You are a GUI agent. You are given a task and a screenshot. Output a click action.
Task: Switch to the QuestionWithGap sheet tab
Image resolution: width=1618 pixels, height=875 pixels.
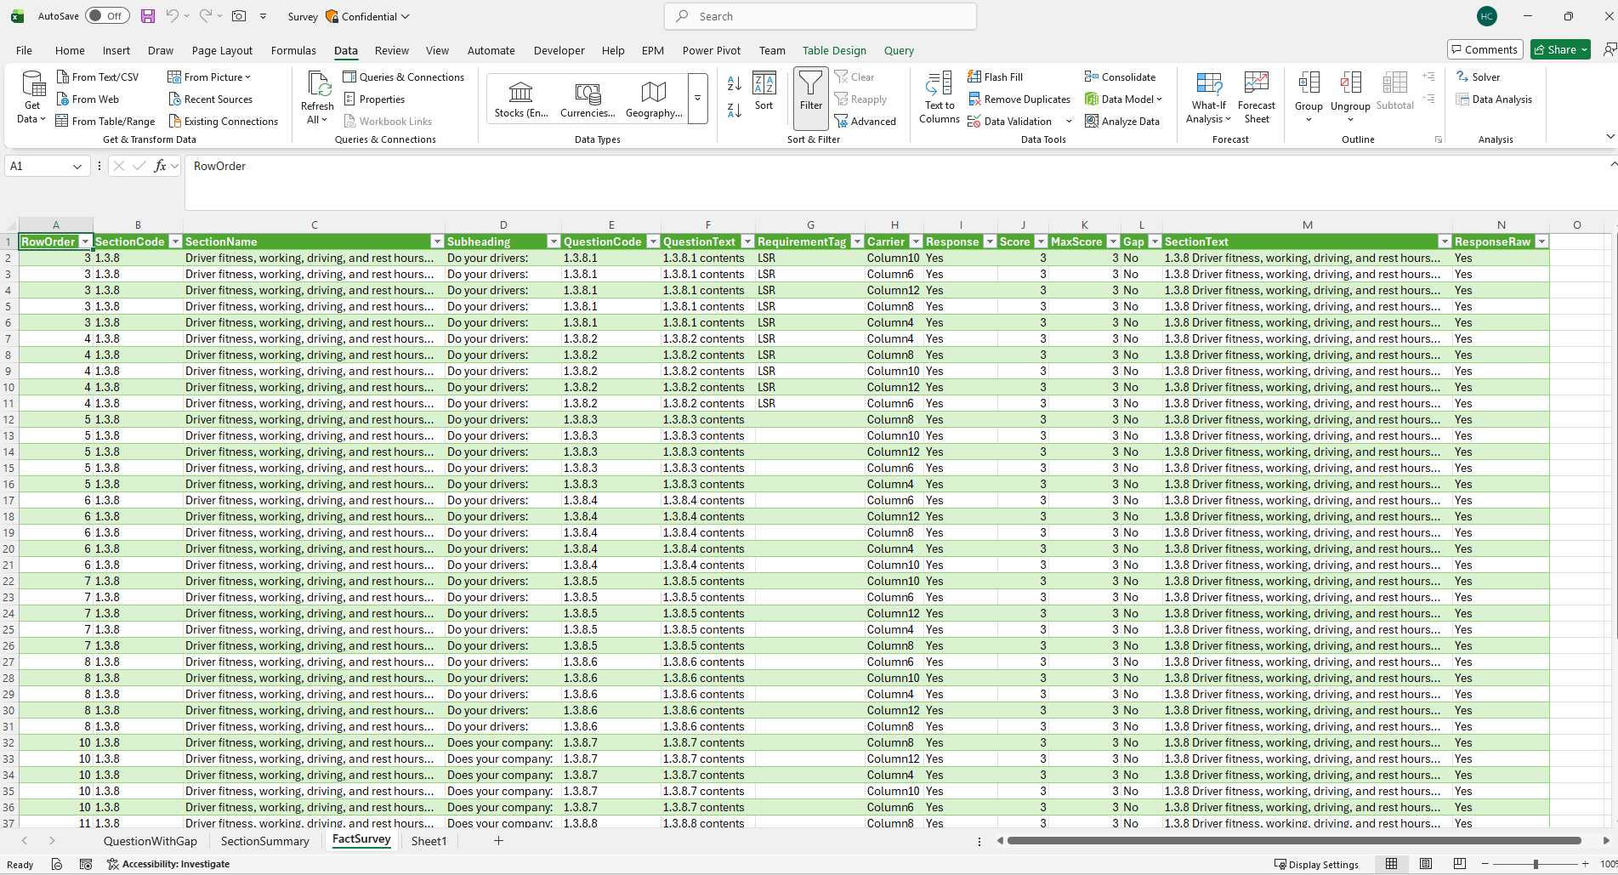click(x=150, y=841)
